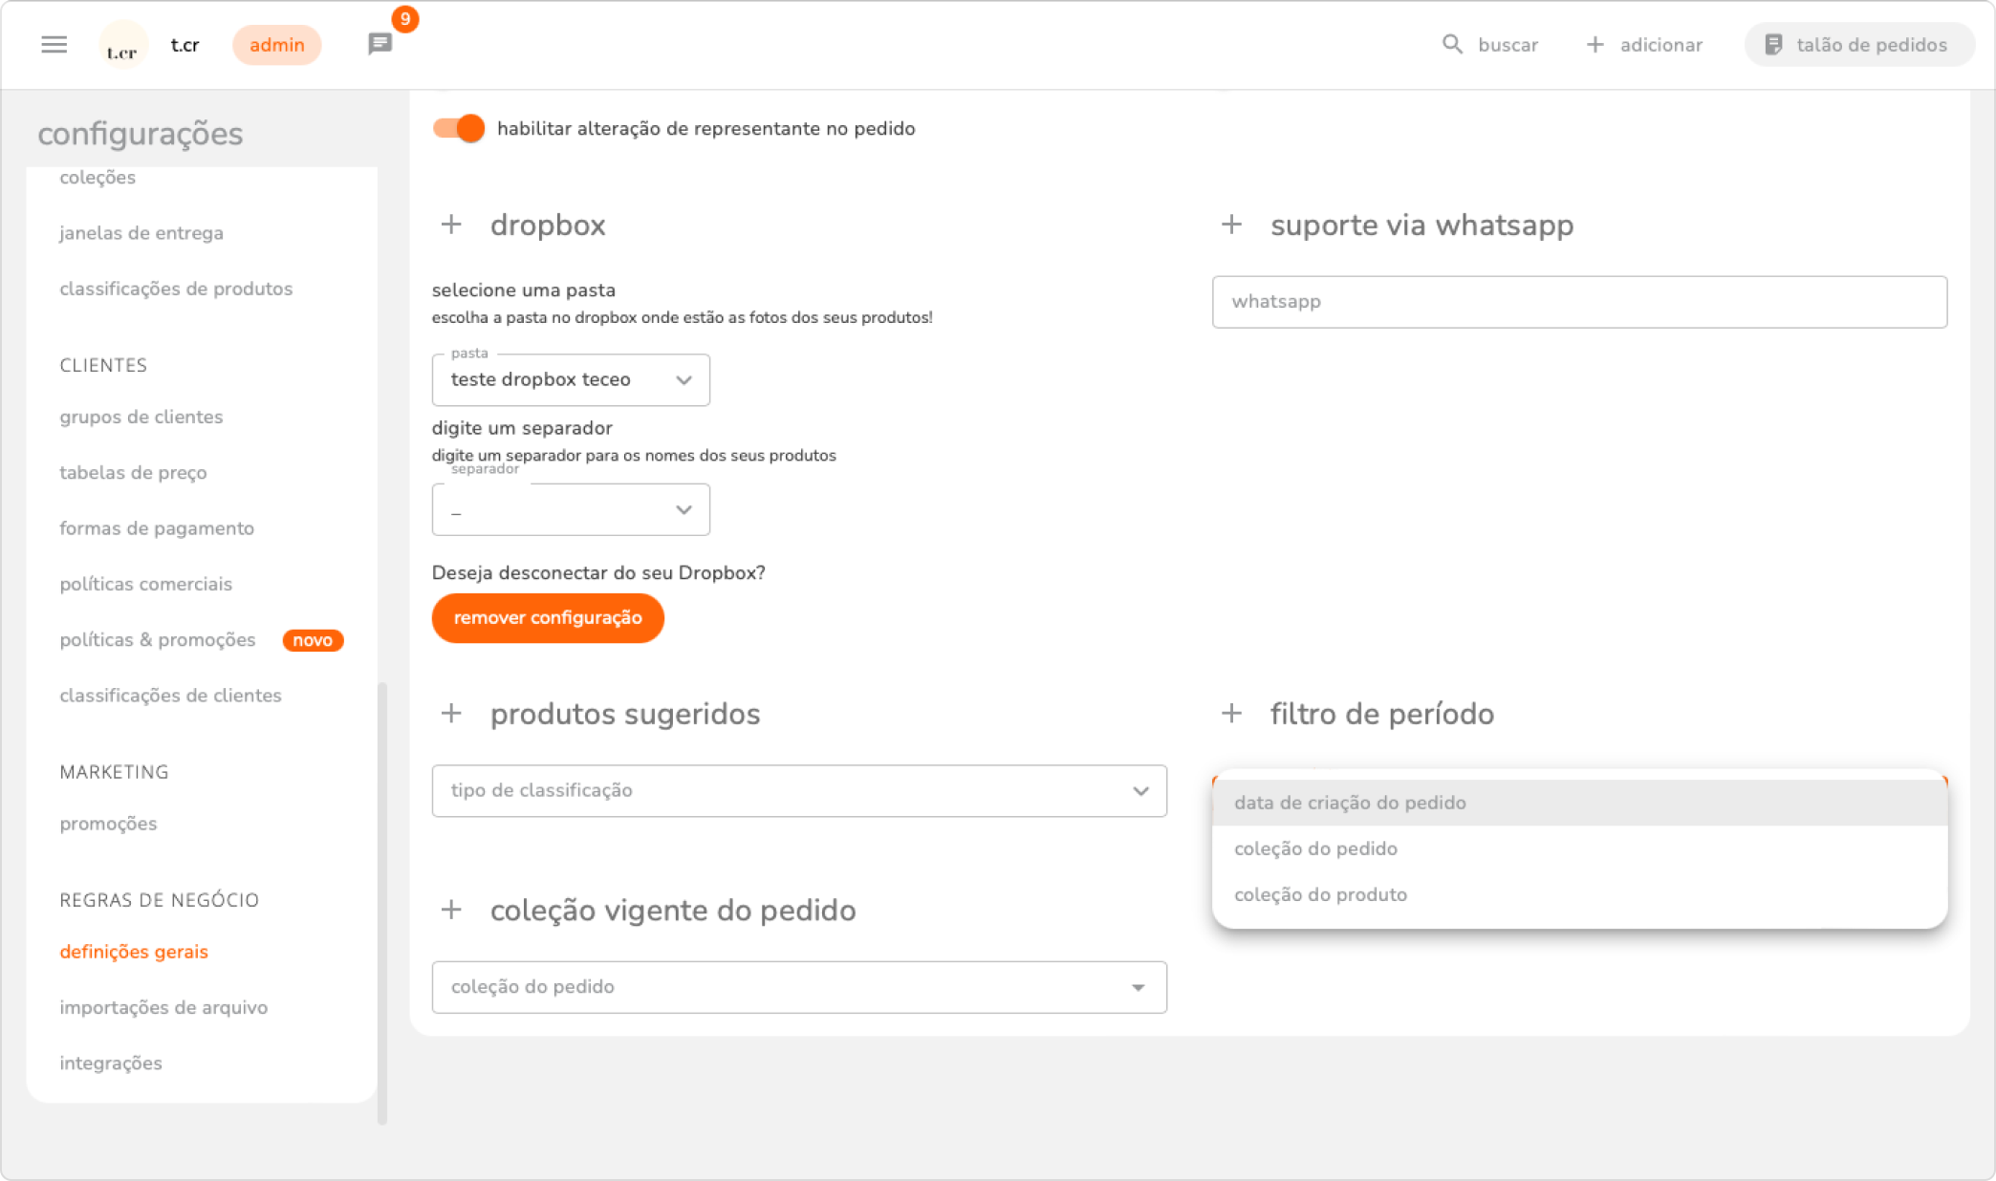The height and width of the screenshot is (1181, 1996).
Task: Open the messages icon with badge 9
Action: pyautogui.click(x=380, y=44)
